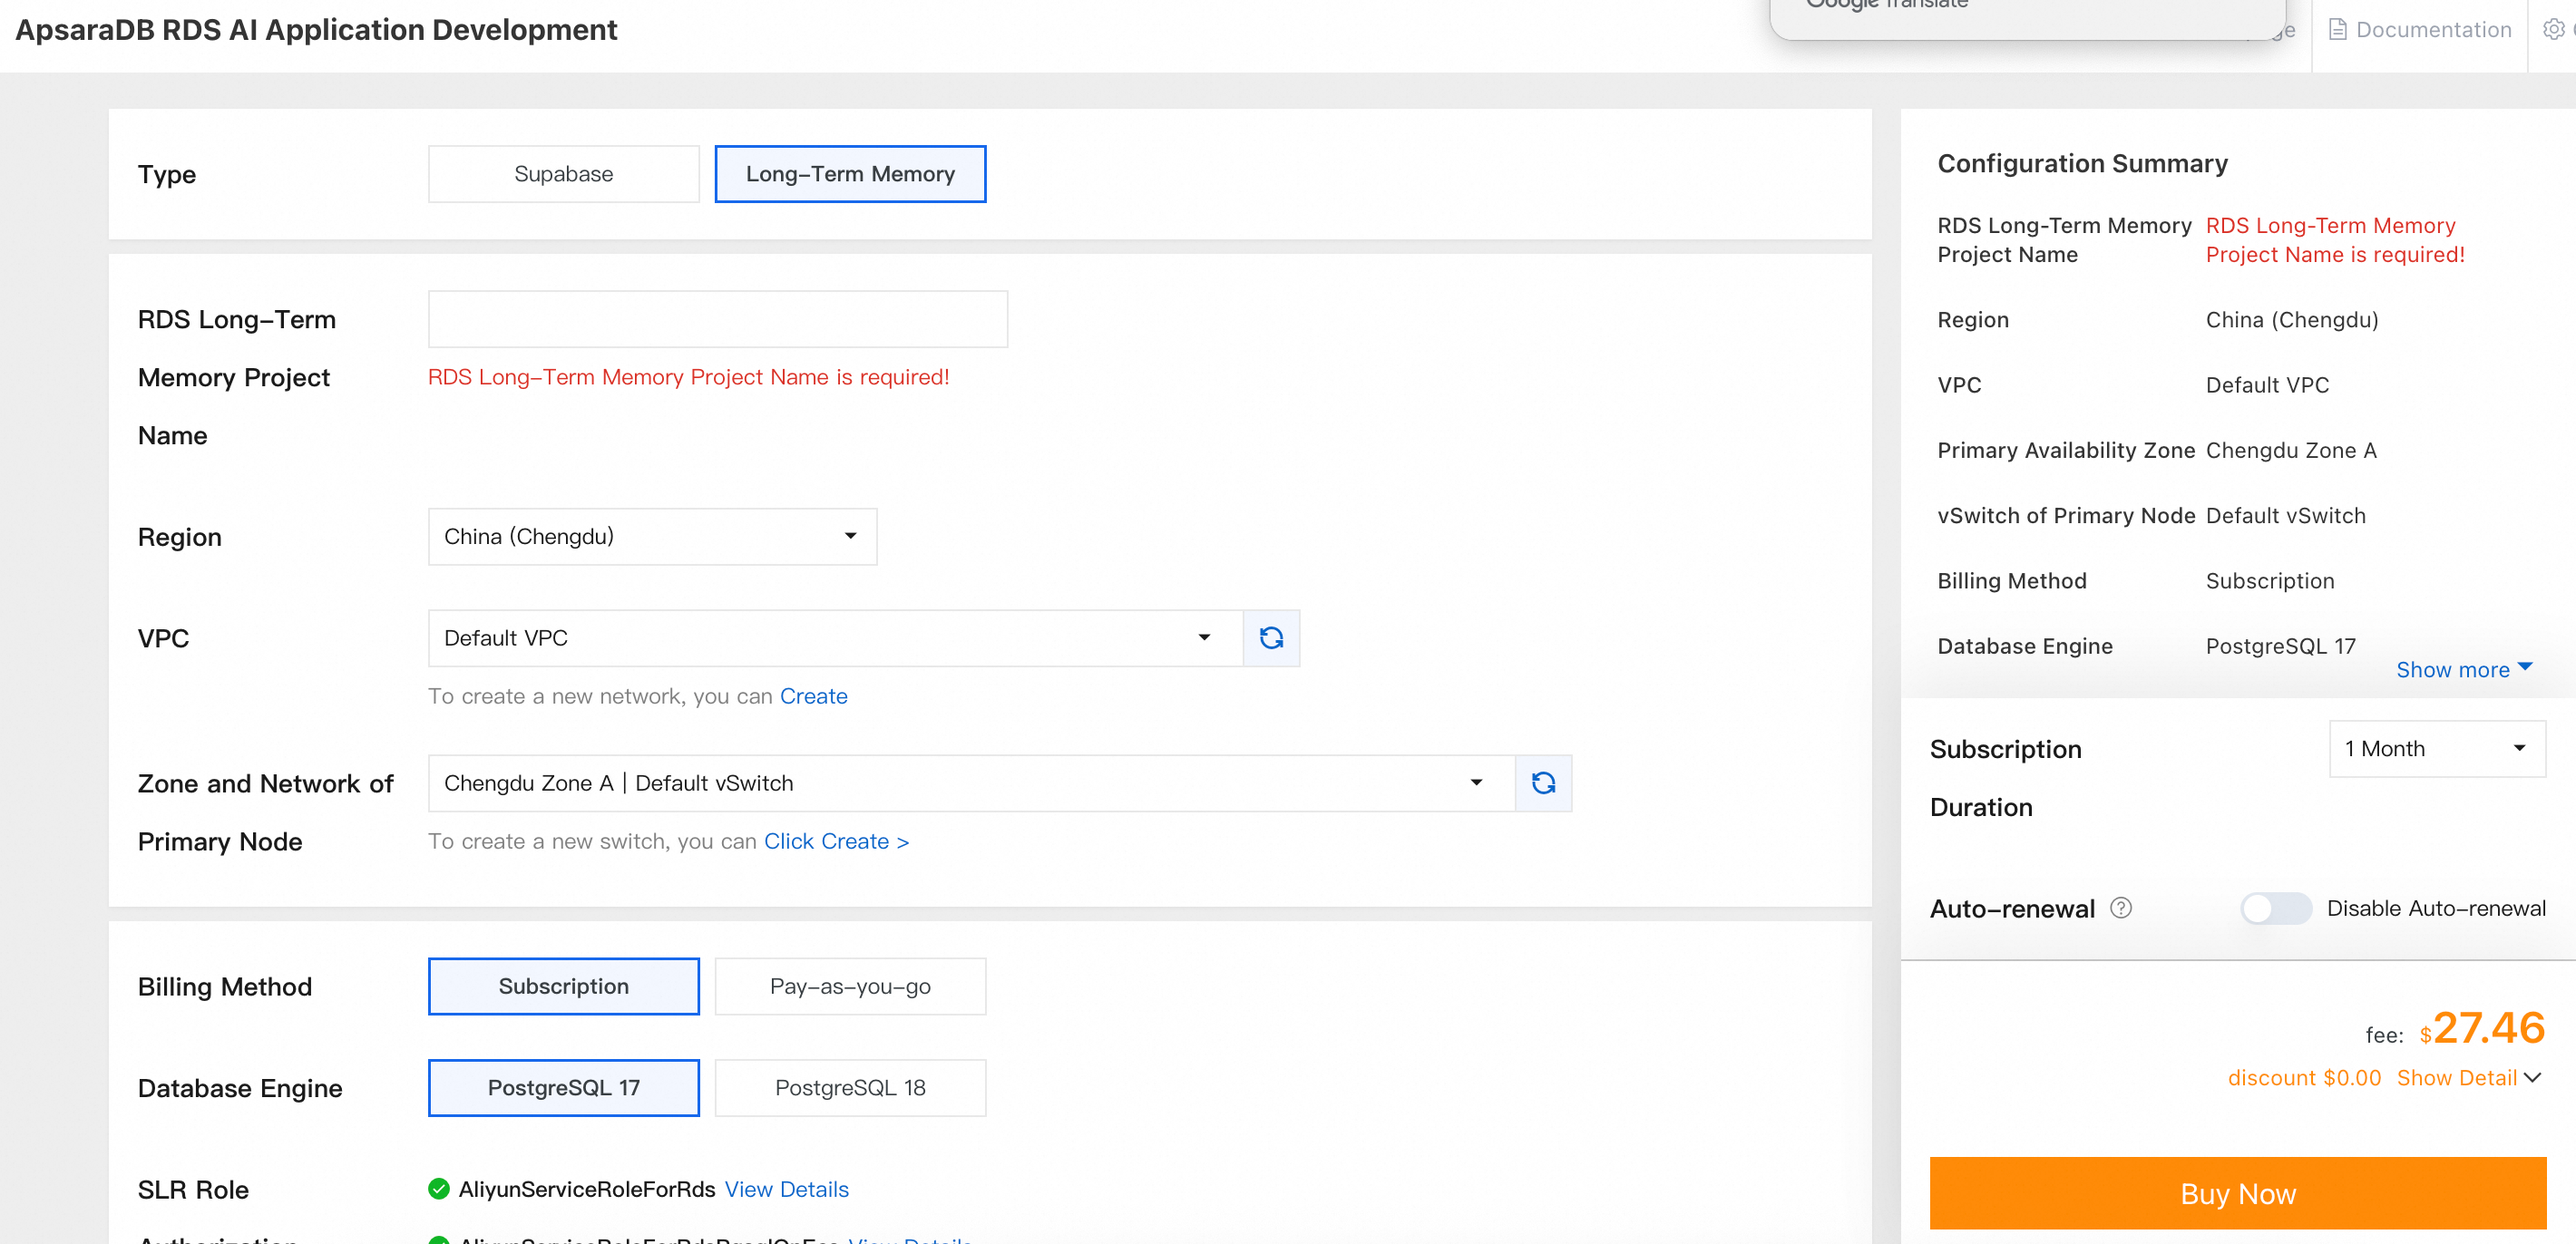Image resolution: width=2576 pixels, height=1244 pixels.
Task: Open the Chengdu Zone A vSwitch dropdown
Action: click(971, 783)
